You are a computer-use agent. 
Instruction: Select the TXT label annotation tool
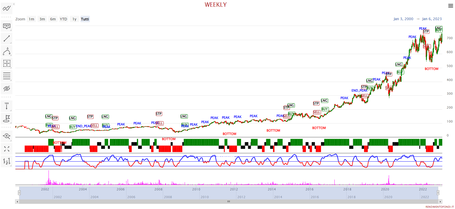(x=6, y=26)
